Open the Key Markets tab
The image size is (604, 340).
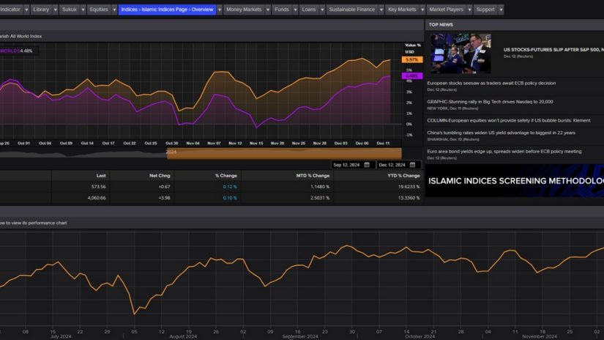pyautogui.click(x=402, y=10)
